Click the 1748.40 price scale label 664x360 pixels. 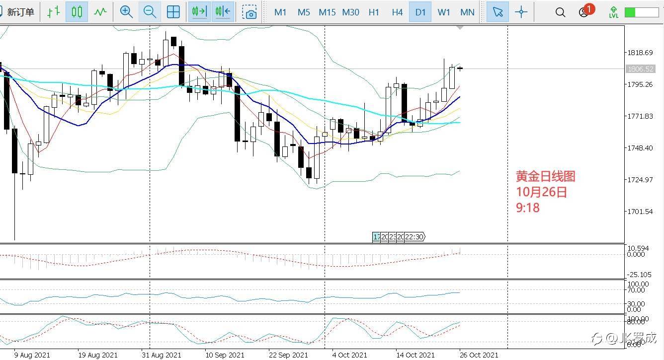click(x=640, y=148)
